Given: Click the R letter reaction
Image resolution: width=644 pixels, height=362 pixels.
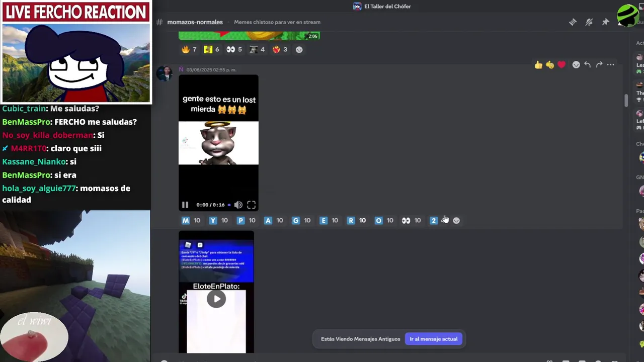Looking at the screenshot, I should click(x=357, y=220).
